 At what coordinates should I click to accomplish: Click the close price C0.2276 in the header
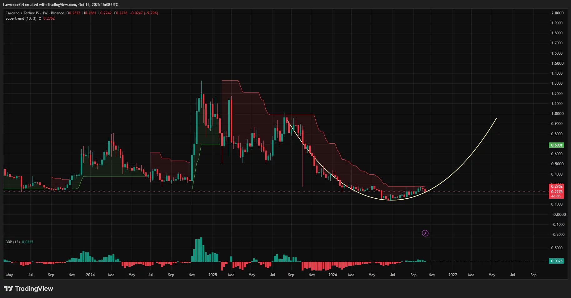pos(121,13)
